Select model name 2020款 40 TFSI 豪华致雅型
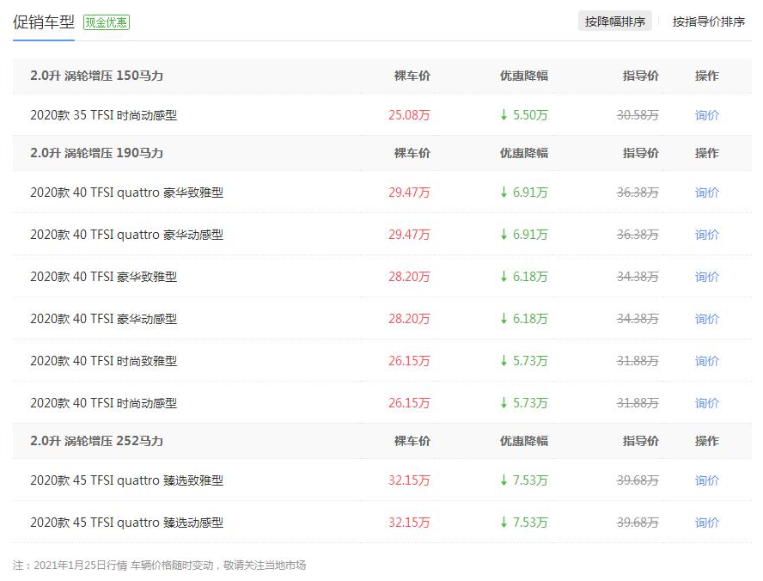This screenshot has width=763, height=581. click(x=104, y=277)
